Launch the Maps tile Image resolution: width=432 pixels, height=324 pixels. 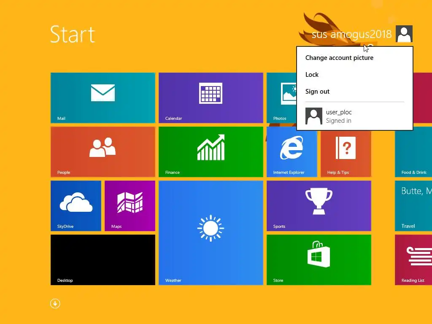pos(130,206)
